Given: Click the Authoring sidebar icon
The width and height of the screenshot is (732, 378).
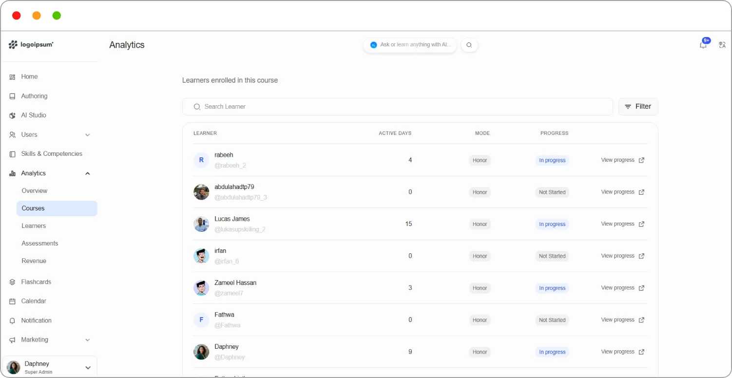Looking at the screenshot, I should point(13,96).
